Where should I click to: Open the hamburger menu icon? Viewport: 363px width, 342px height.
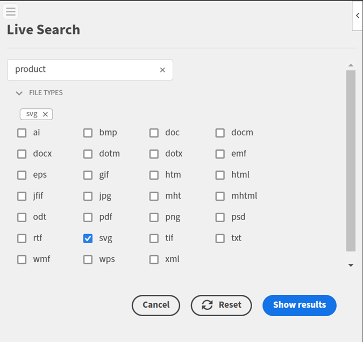pos(11,11)
